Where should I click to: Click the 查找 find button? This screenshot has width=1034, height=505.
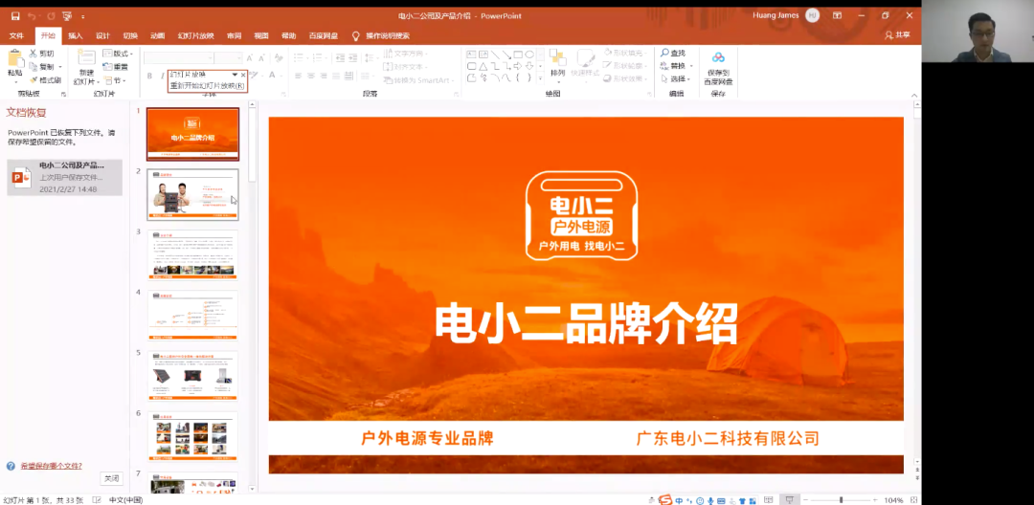673,54
